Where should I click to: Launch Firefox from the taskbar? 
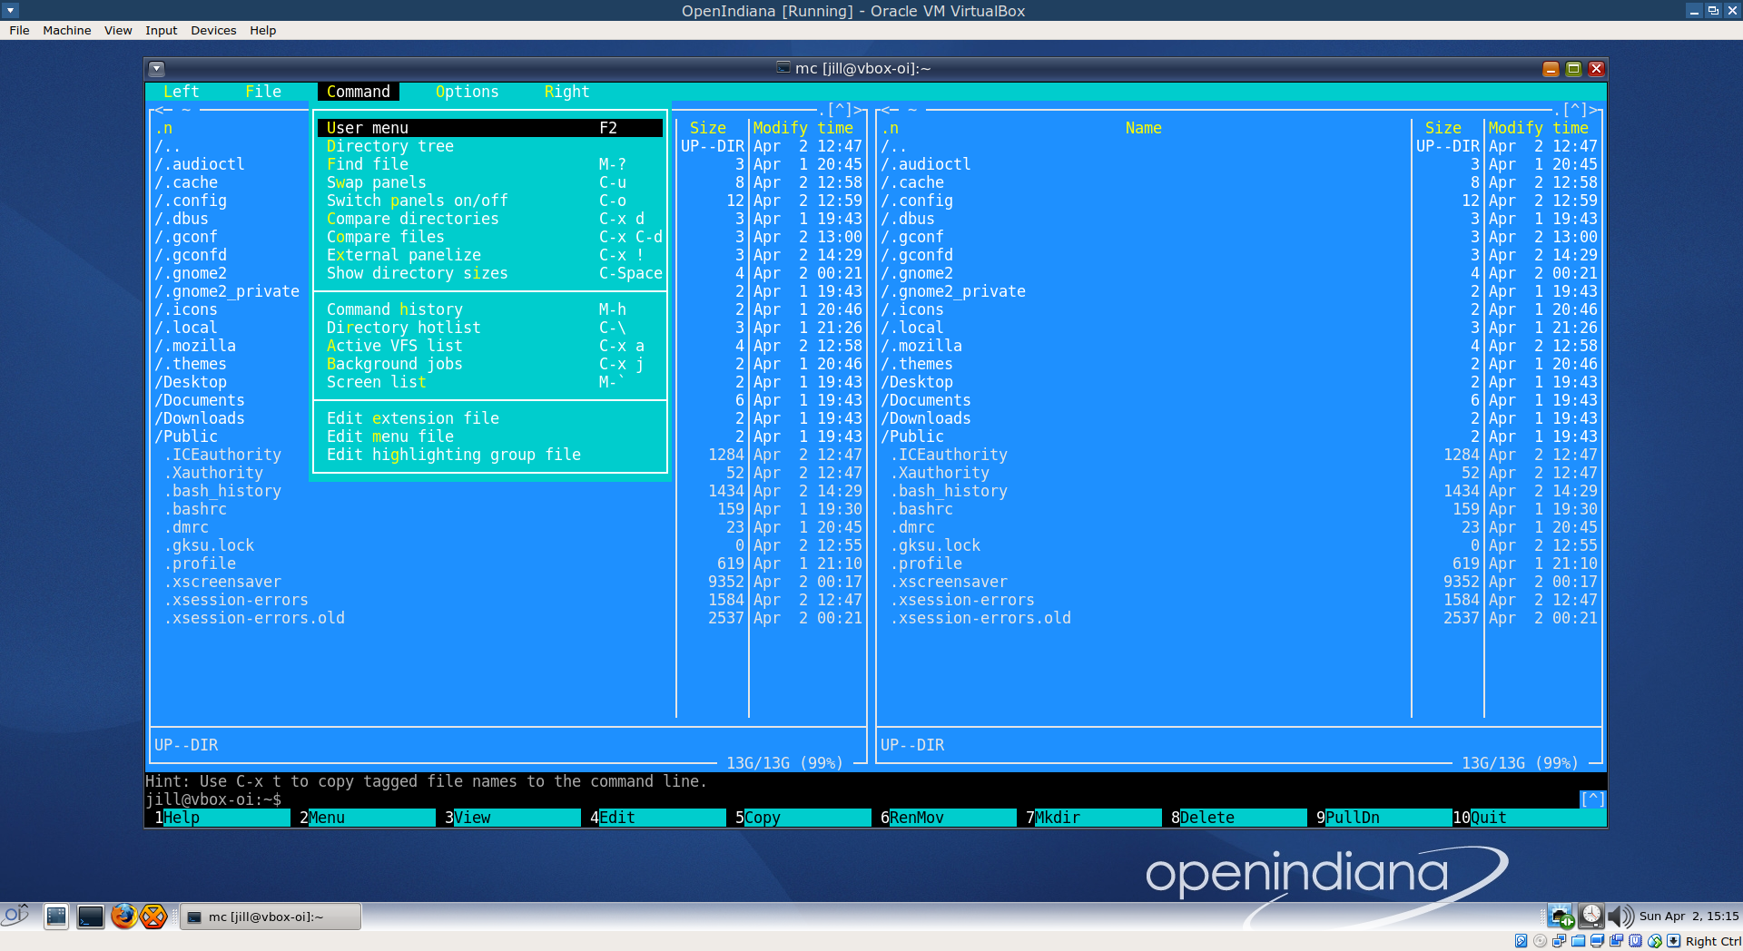pyautogui.click(x=123, y=917)
